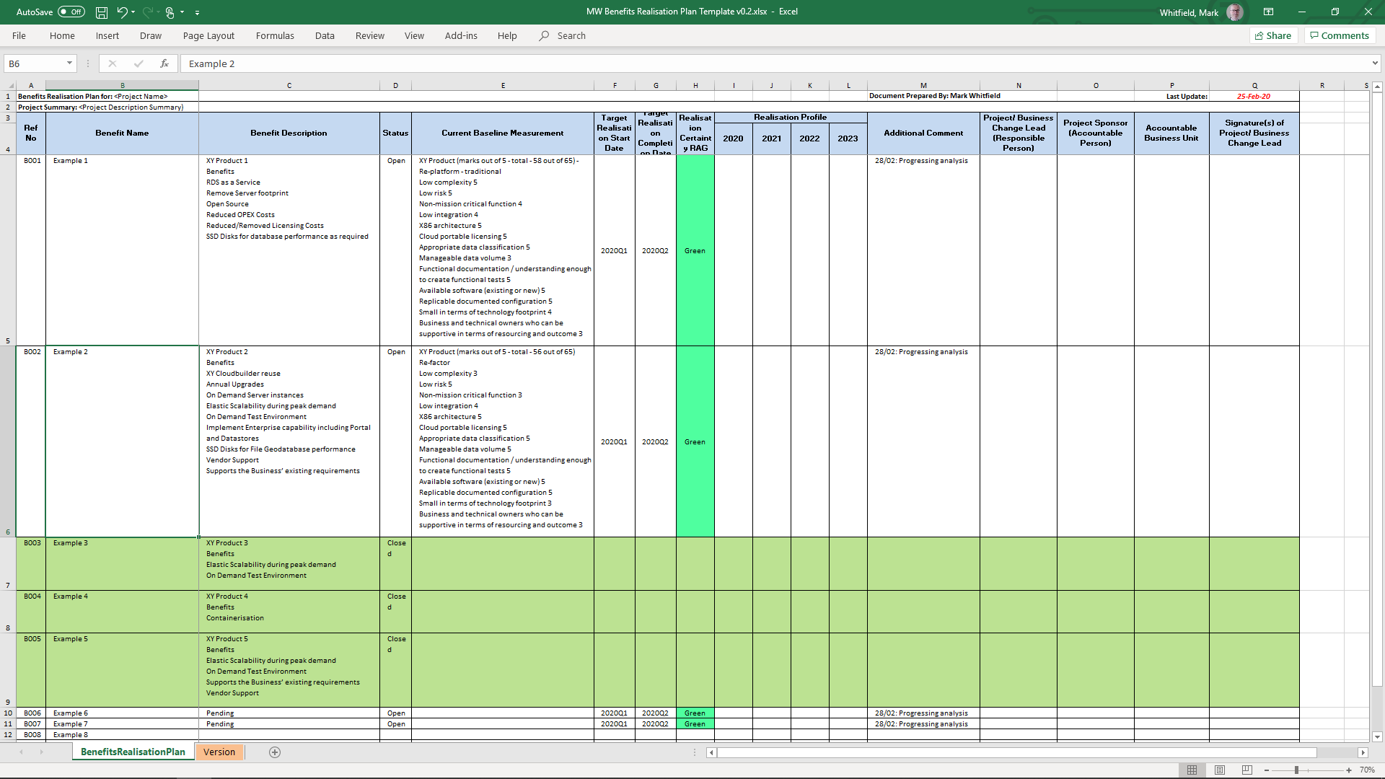Open Customize Quick Access Toolbar dropdown

click(x=197, y=12)
